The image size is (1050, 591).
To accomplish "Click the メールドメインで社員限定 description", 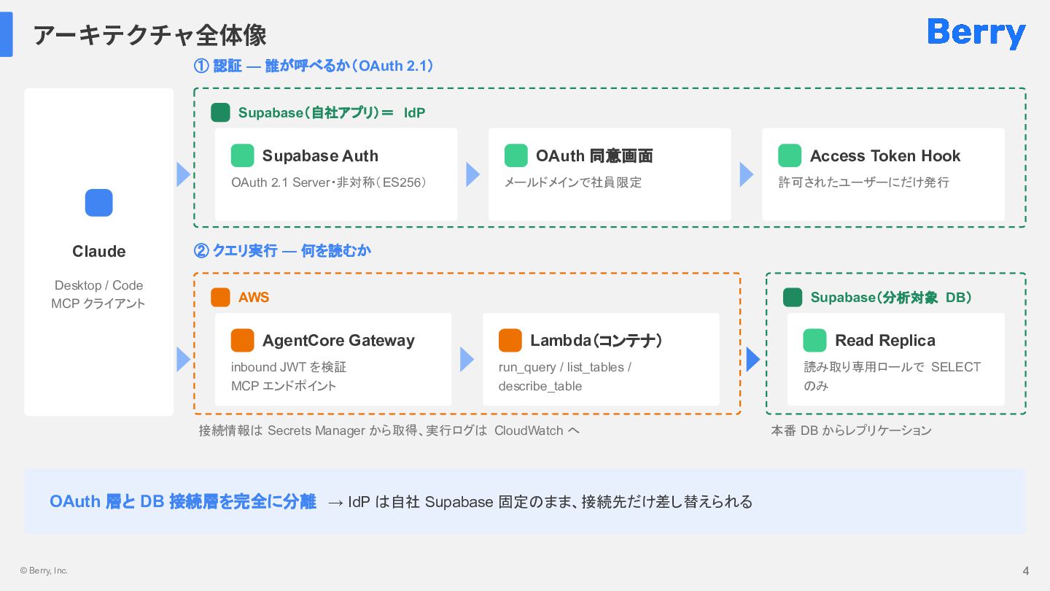I will 573,182.
